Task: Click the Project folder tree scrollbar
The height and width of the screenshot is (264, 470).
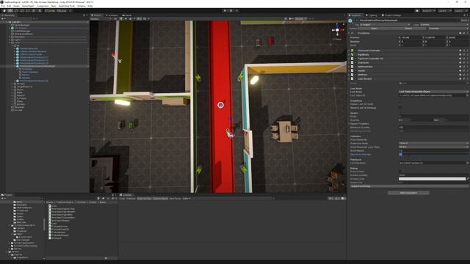Action: tap(44, 224)
